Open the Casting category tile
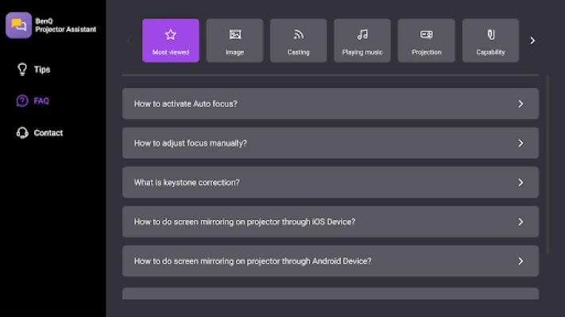The width and height of the screenshot is (565, 317). [x=298, y=40]
